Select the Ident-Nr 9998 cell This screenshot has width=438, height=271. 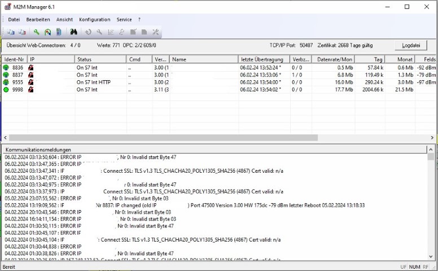pos(18,90)
